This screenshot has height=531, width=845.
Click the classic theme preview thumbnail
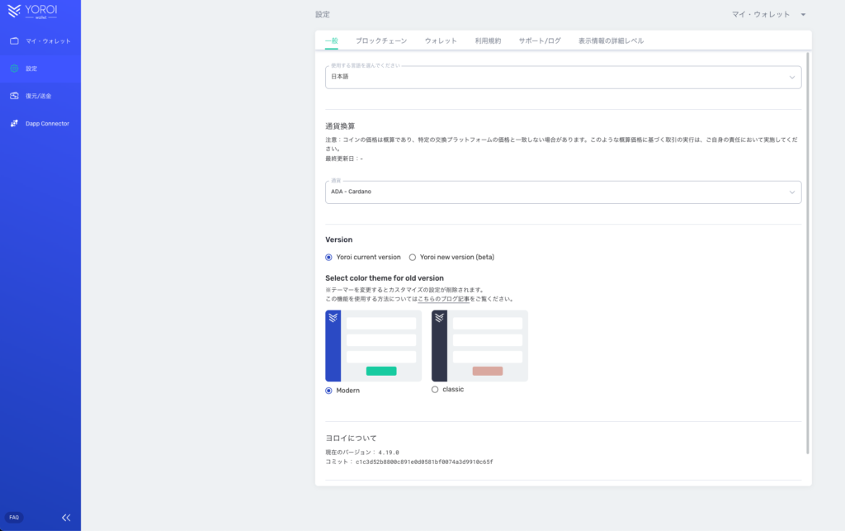coord(479,345)
